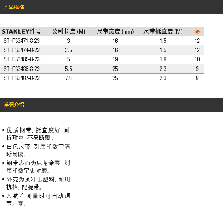Select part number STHT33471-8-23
The image size is (223, 215).
pyautogui.click(x=21, y=41)
